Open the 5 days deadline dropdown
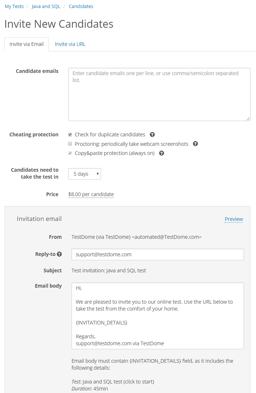Viewport: 256px width, 393px height. (85, 174)
